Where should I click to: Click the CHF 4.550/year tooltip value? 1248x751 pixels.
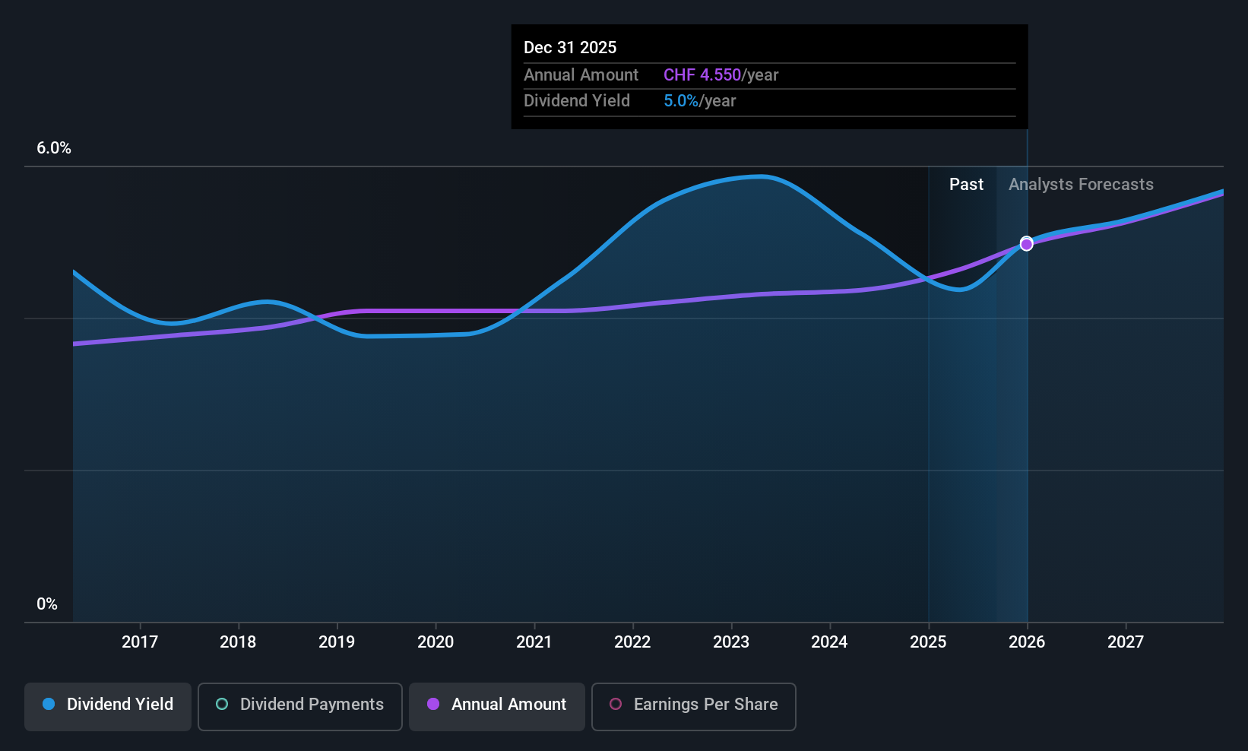721,75
